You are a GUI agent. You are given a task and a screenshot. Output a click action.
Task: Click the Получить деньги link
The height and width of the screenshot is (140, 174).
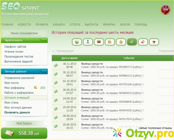17,112
